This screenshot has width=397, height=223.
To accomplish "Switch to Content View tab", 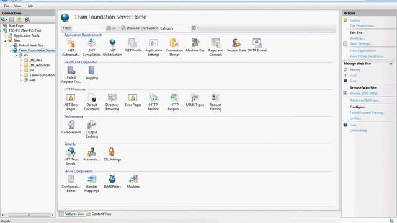I will (99, 214).
